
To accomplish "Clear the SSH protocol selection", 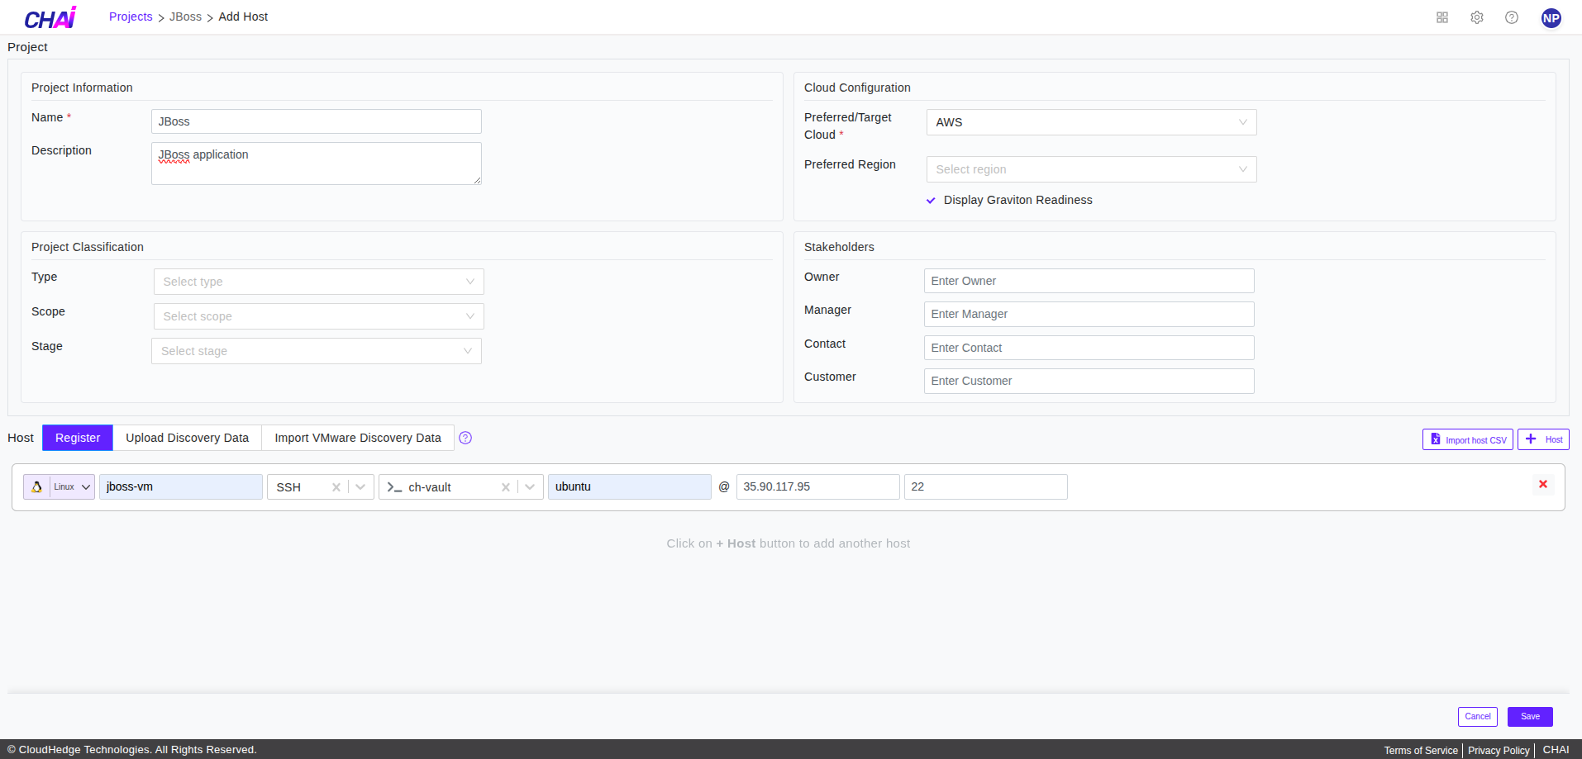I will [x=336, y=487].
